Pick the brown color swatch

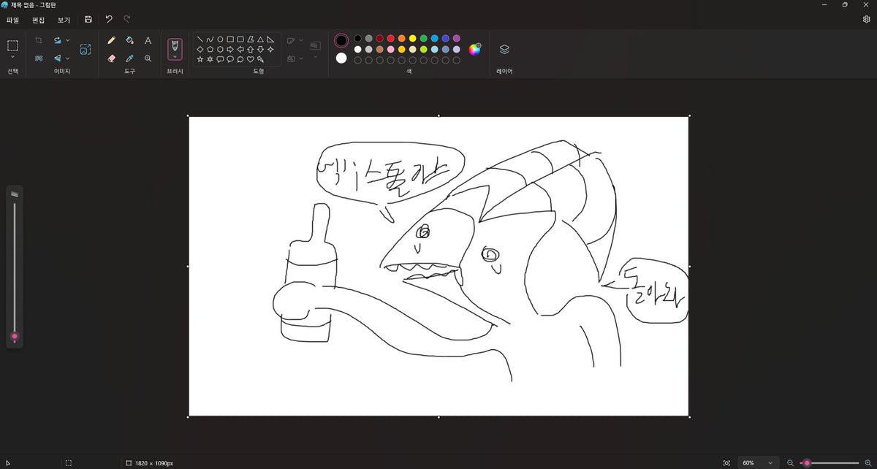(380, 49)
